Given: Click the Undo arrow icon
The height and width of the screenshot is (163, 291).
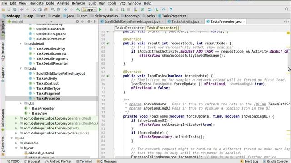Looking at the screenshot, I should click(x=22, y=10).
